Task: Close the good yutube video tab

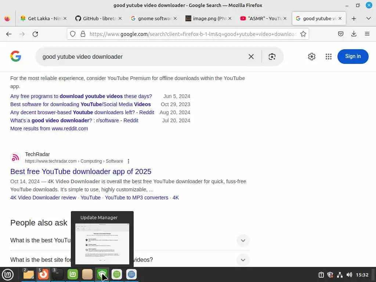Action: [x=340, y=18]
